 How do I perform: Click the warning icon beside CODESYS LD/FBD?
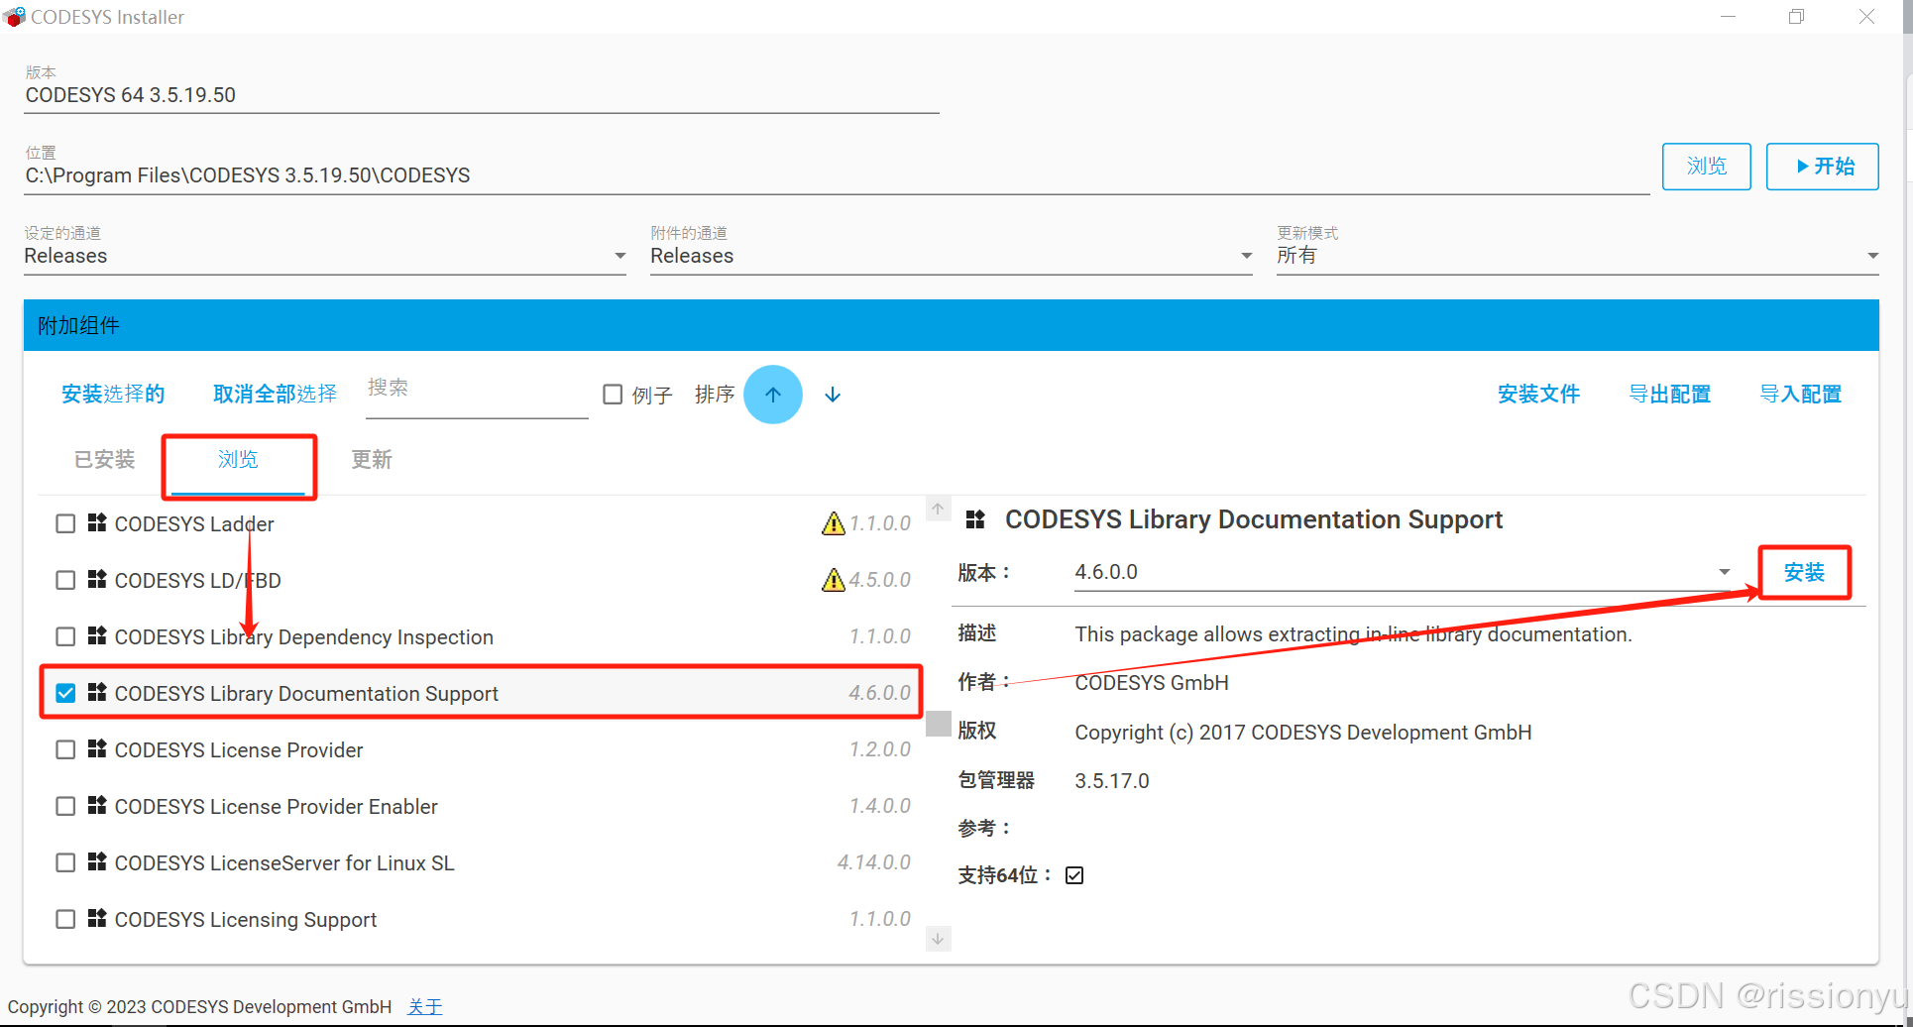[833, 580]
